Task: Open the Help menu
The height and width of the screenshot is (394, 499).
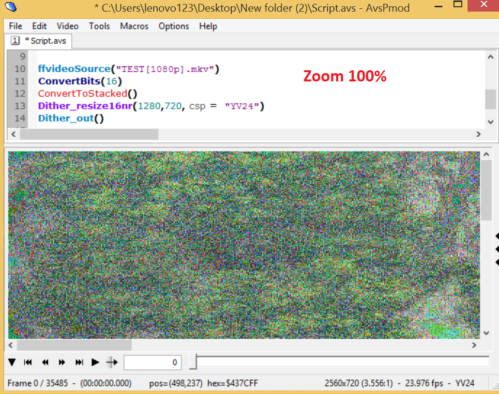Action: click(208, 26)
